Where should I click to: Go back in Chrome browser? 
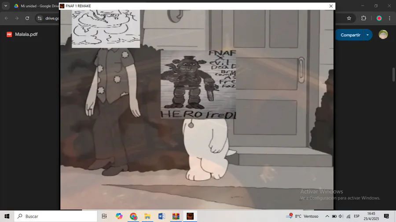(7, 18)
